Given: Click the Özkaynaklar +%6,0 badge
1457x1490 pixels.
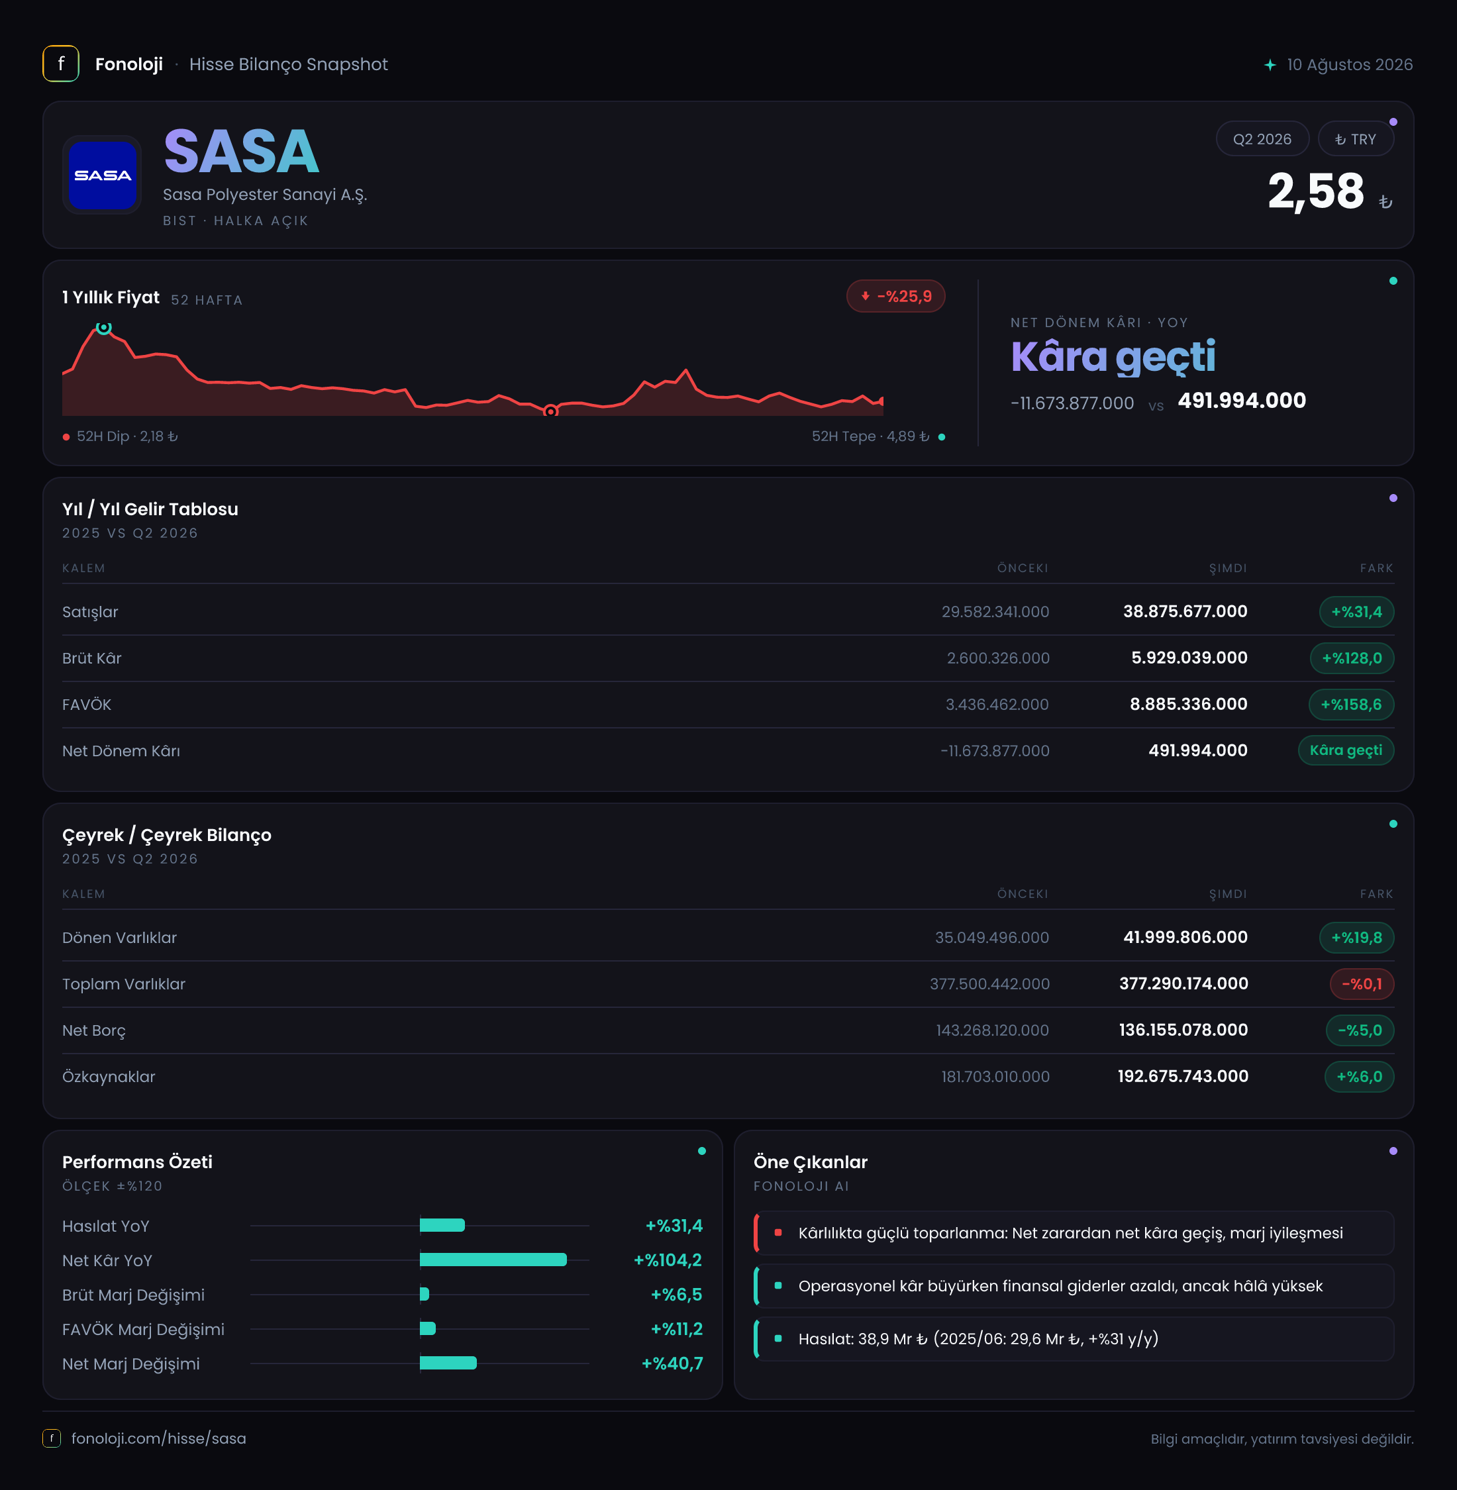Looking at the screenshot, I should click(x=1358, y=1077).
